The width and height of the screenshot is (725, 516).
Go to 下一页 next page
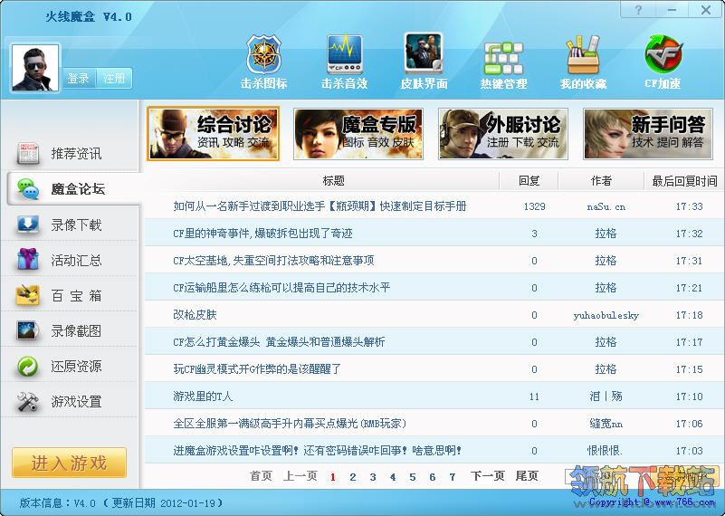click(x=487, y=476)
